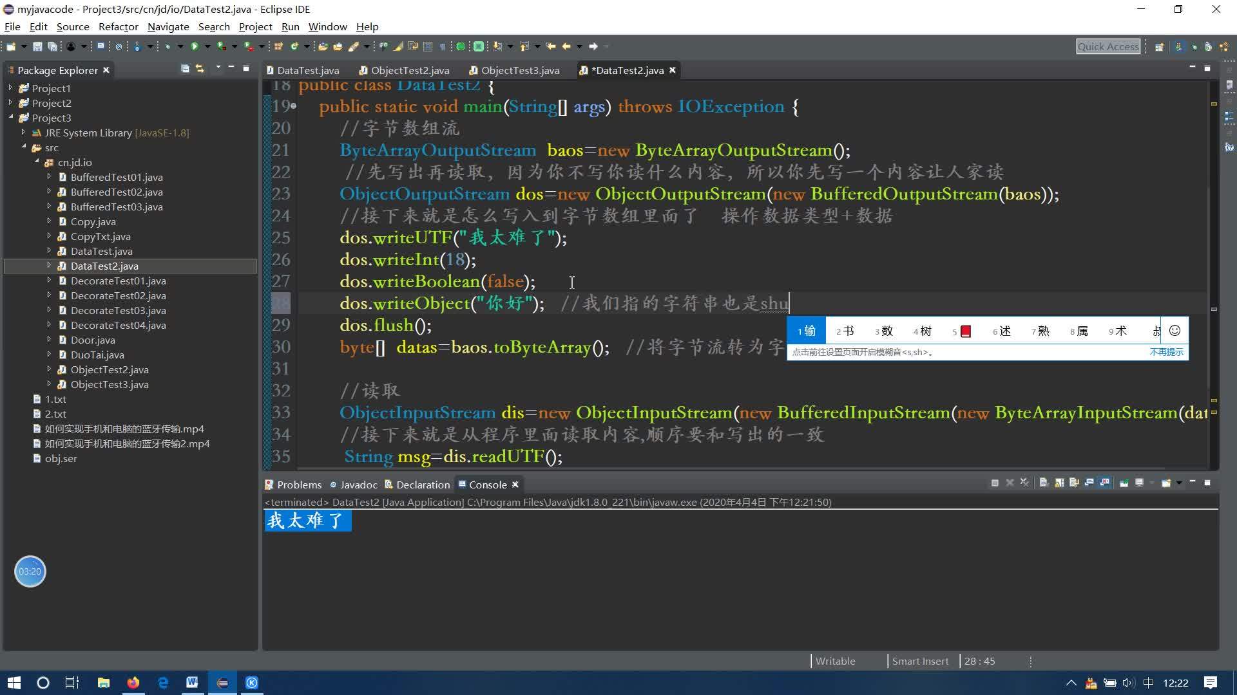Collapse the src folder node

click(23, 147)
